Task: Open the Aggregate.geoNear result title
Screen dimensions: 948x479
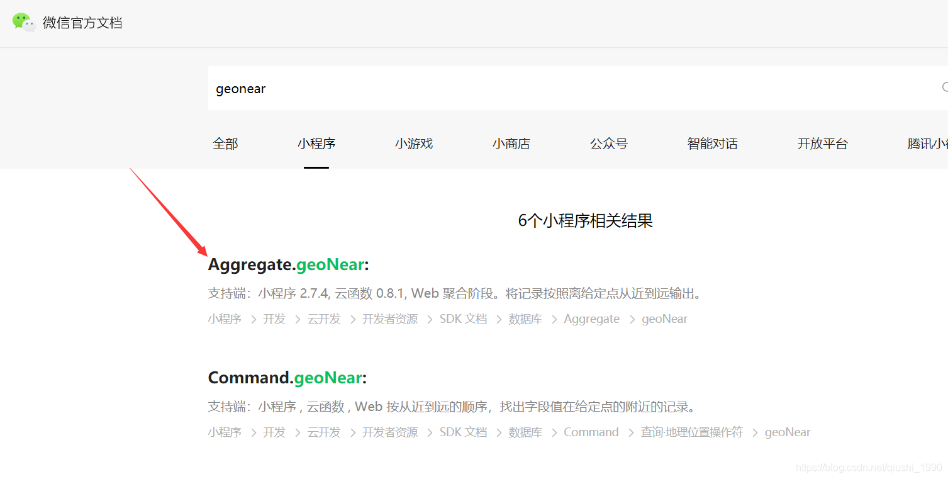Action: [288, 265]
